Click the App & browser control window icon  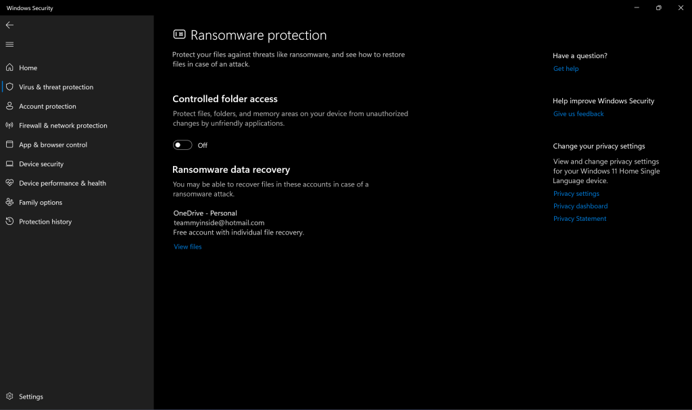click(x=9, y=145)
